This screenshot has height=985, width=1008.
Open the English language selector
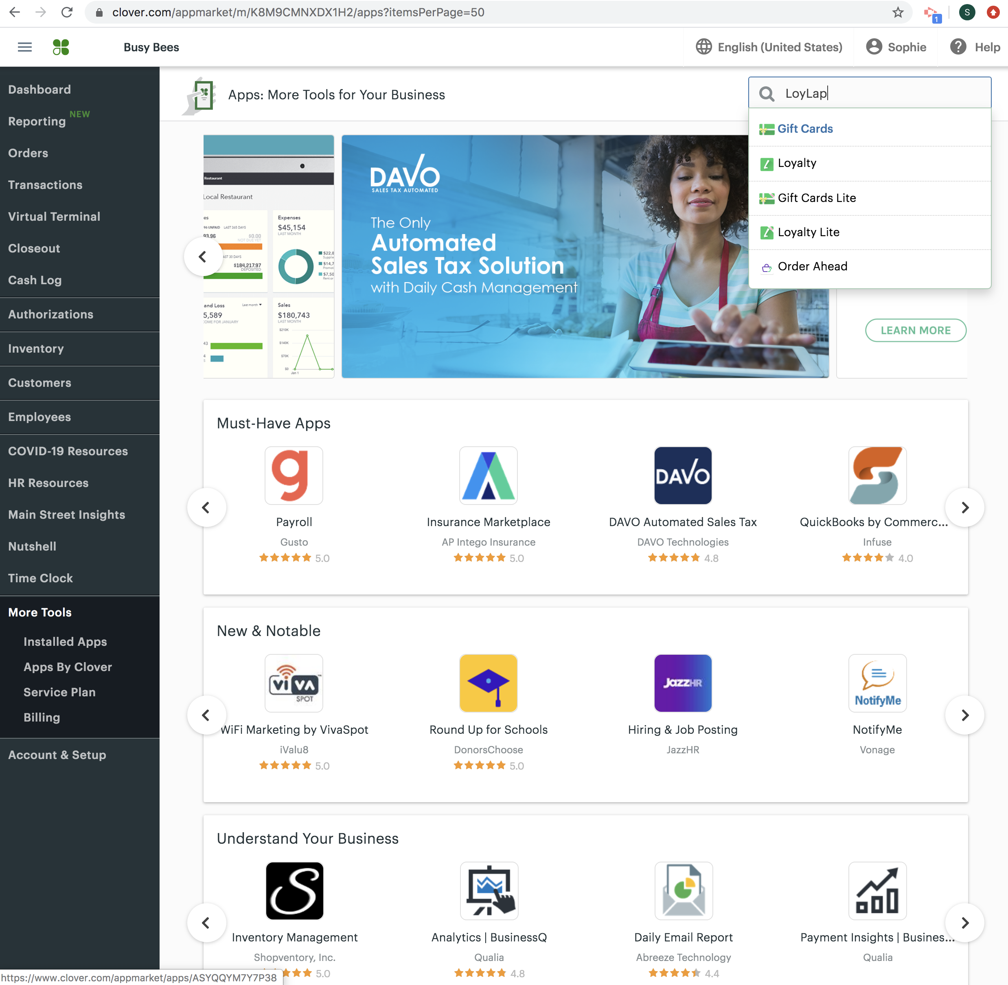[769, 47]
